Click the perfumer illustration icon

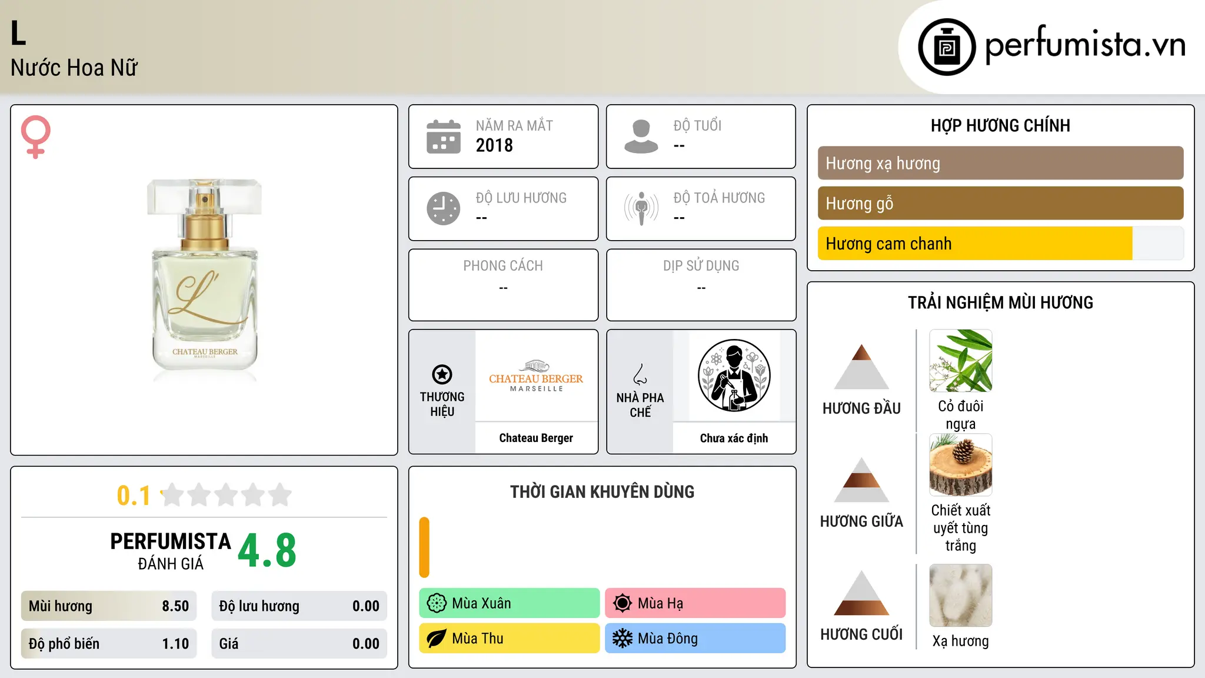[x=734, y=375]
